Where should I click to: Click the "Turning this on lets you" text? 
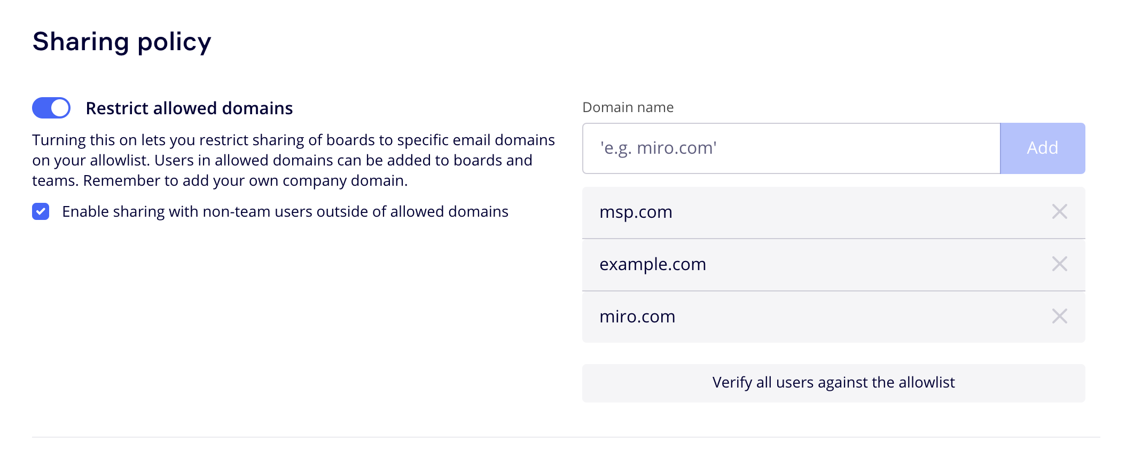[x=113, y=140]
